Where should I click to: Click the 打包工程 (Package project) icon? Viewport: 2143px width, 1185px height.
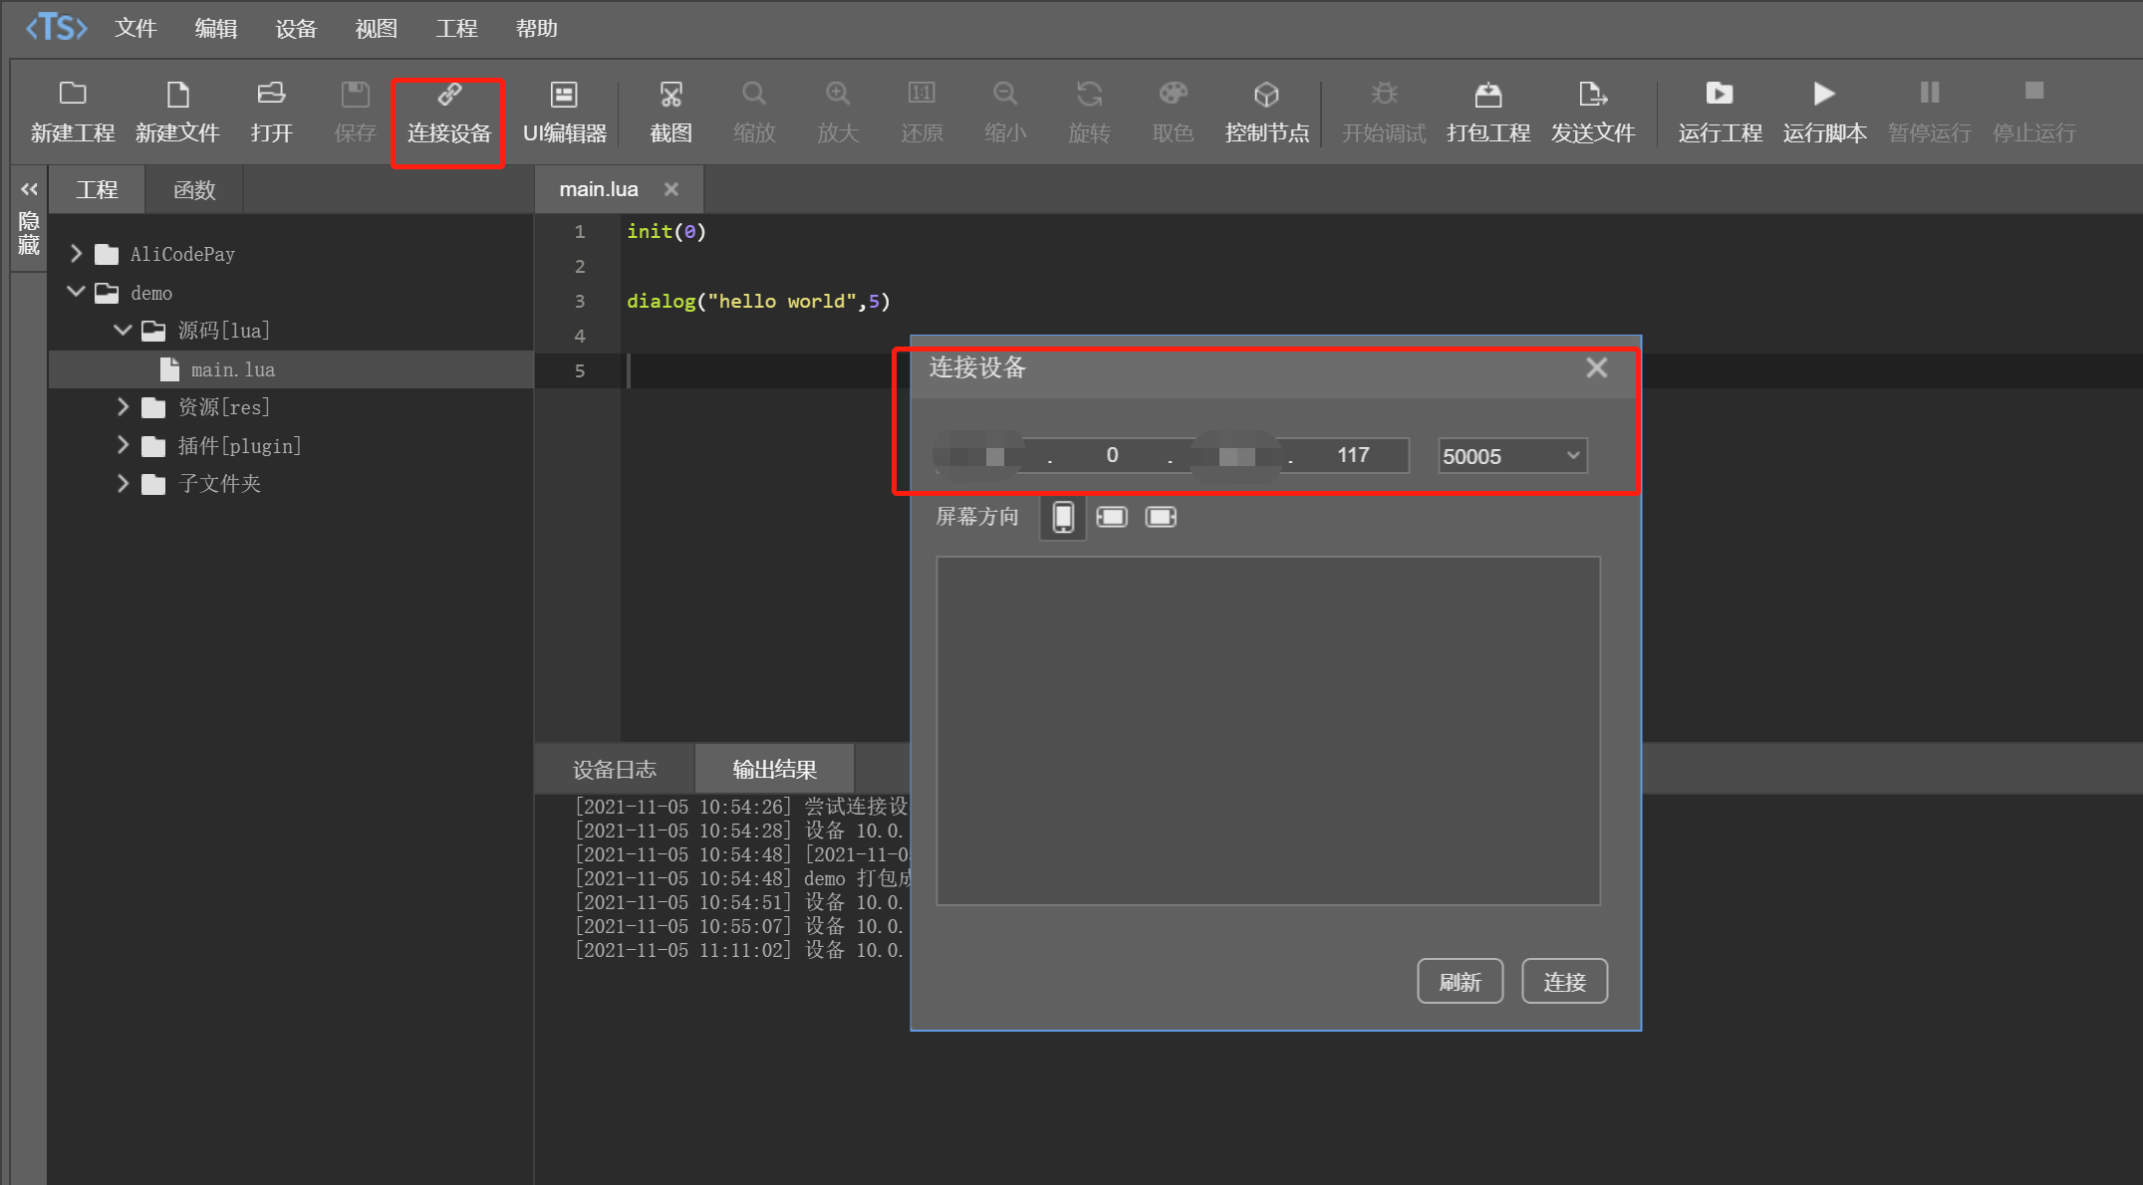click(x=1488, y=94)
